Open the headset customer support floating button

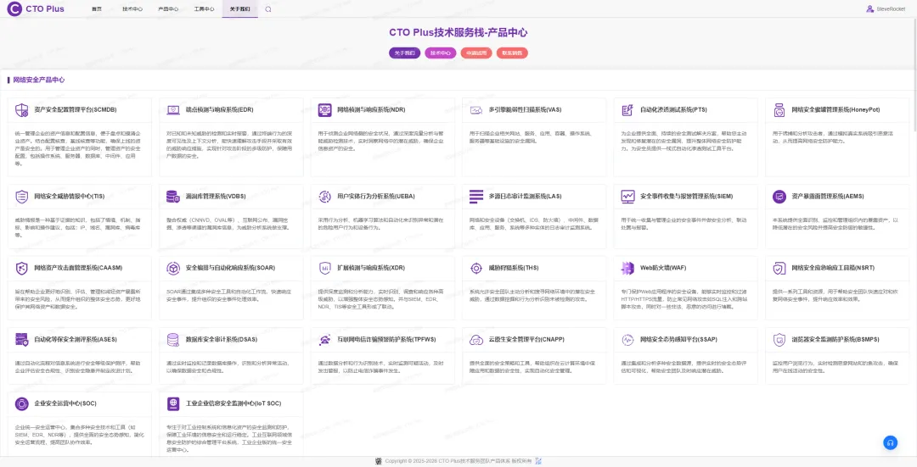(890, 443)
